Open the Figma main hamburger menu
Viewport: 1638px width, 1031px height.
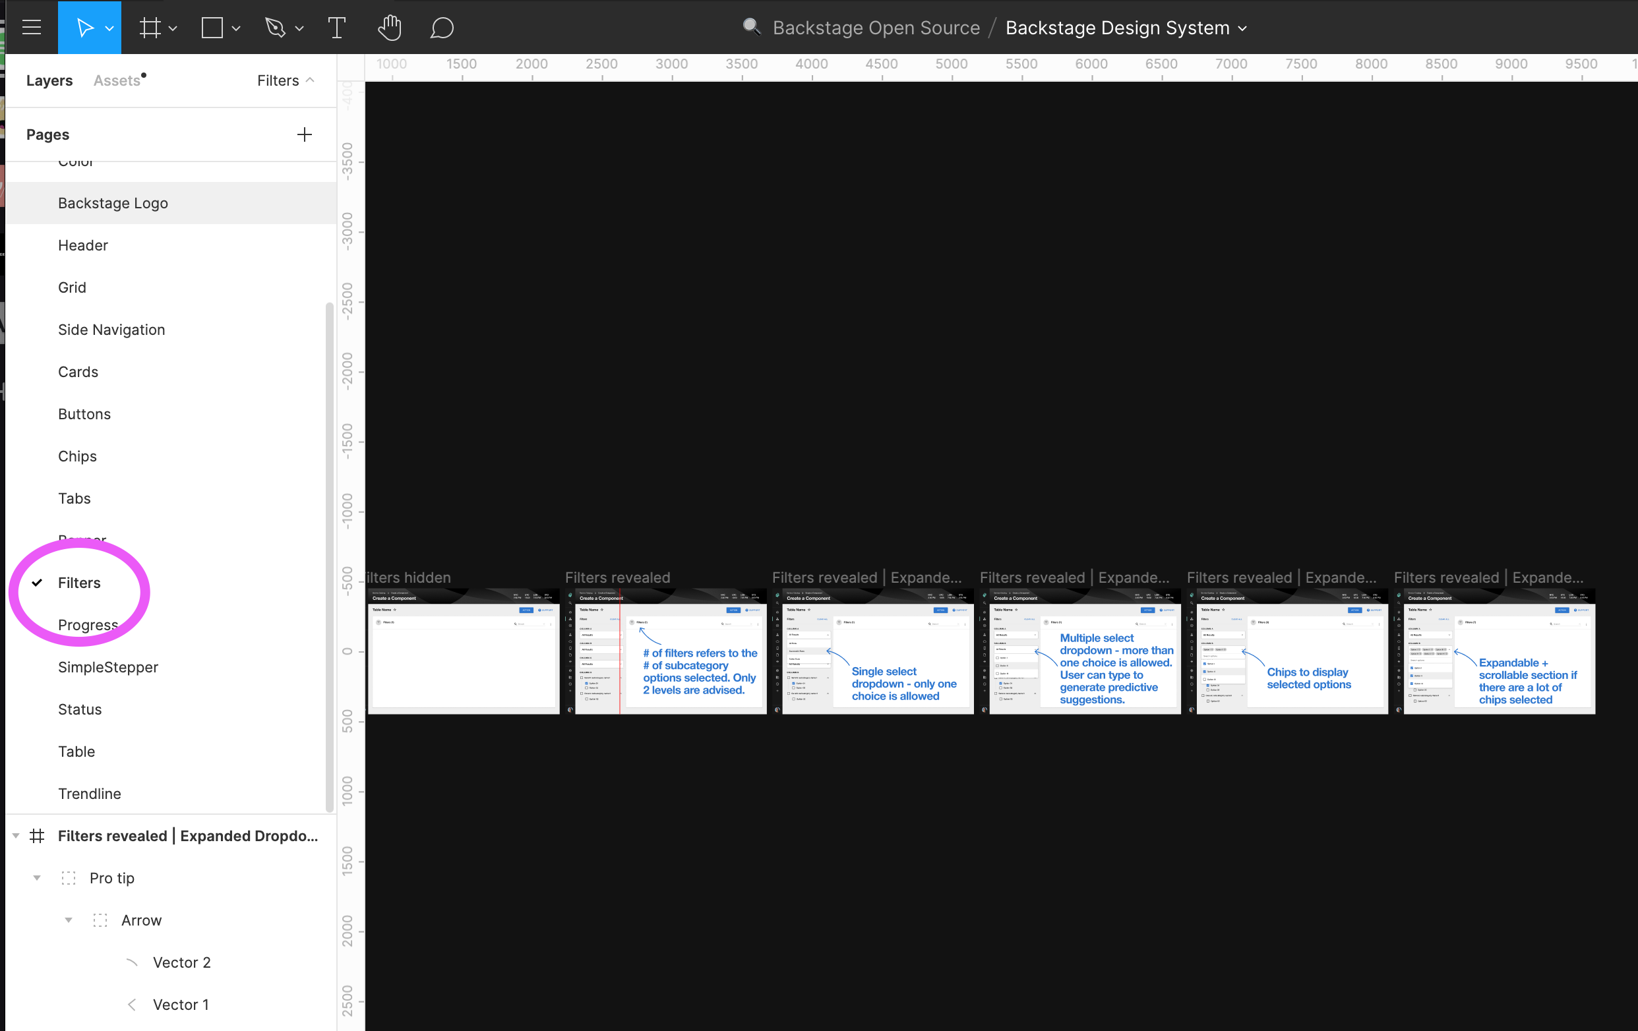31,27
